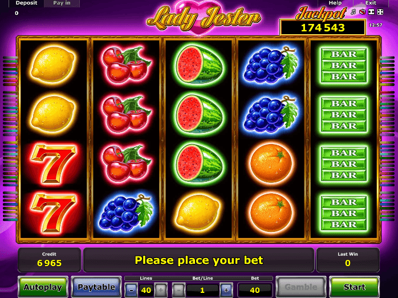Screen dimensions: 398x298
Task: Select the top watermelon symbol
Action: click(199, 65)
